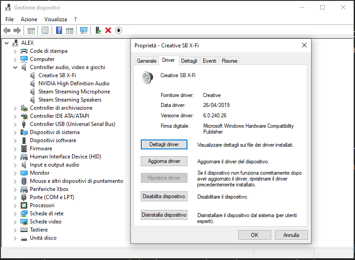This screenshot has height=260, width=355.
Task: Click the Mouse device icon
Action: (24, 181)
